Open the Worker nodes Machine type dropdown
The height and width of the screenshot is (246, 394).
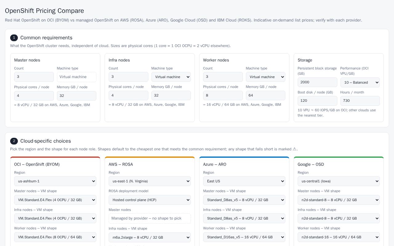tap(266, 77)
